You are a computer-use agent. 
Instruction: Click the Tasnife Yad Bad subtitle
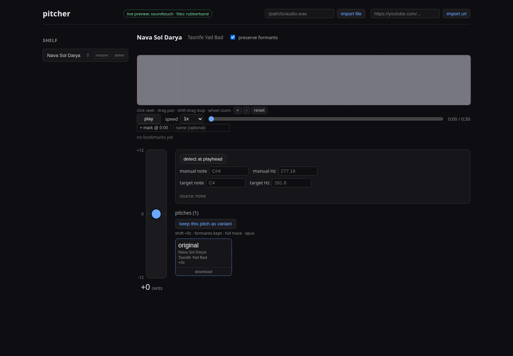click(x=206, y=37)
